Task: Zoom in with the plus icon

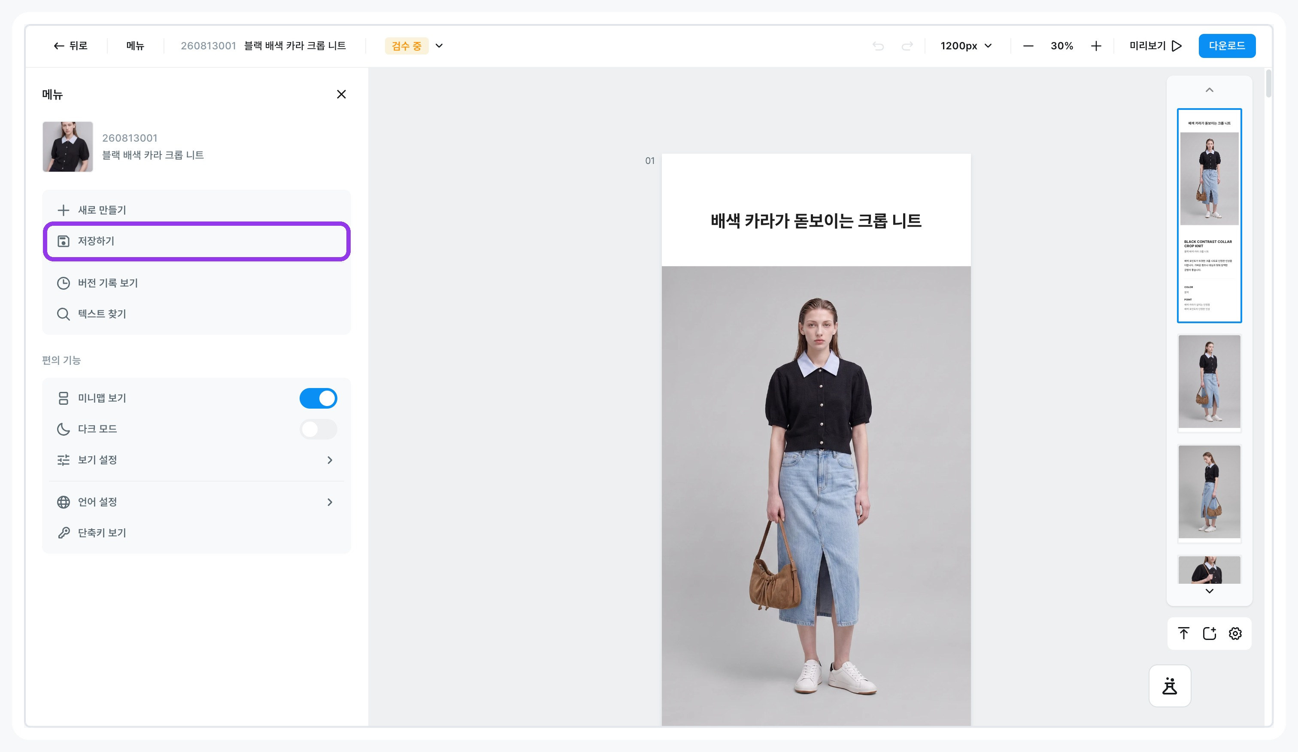Action: click(1096, 46)
